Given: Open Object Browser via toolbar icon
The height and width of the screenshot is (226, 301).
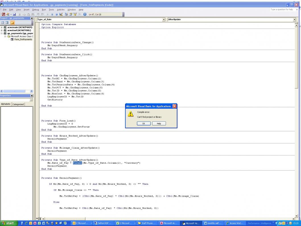Looking at the screenshot, I should [75, 15].
